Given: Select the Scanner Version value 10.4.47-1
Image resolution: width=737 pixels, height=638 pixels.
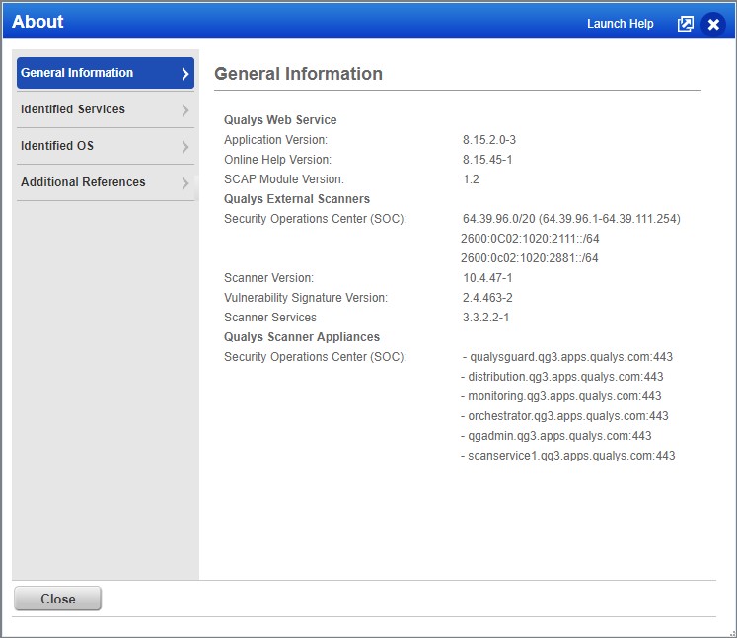Looking at the screenshot, I should coord(487,278).
